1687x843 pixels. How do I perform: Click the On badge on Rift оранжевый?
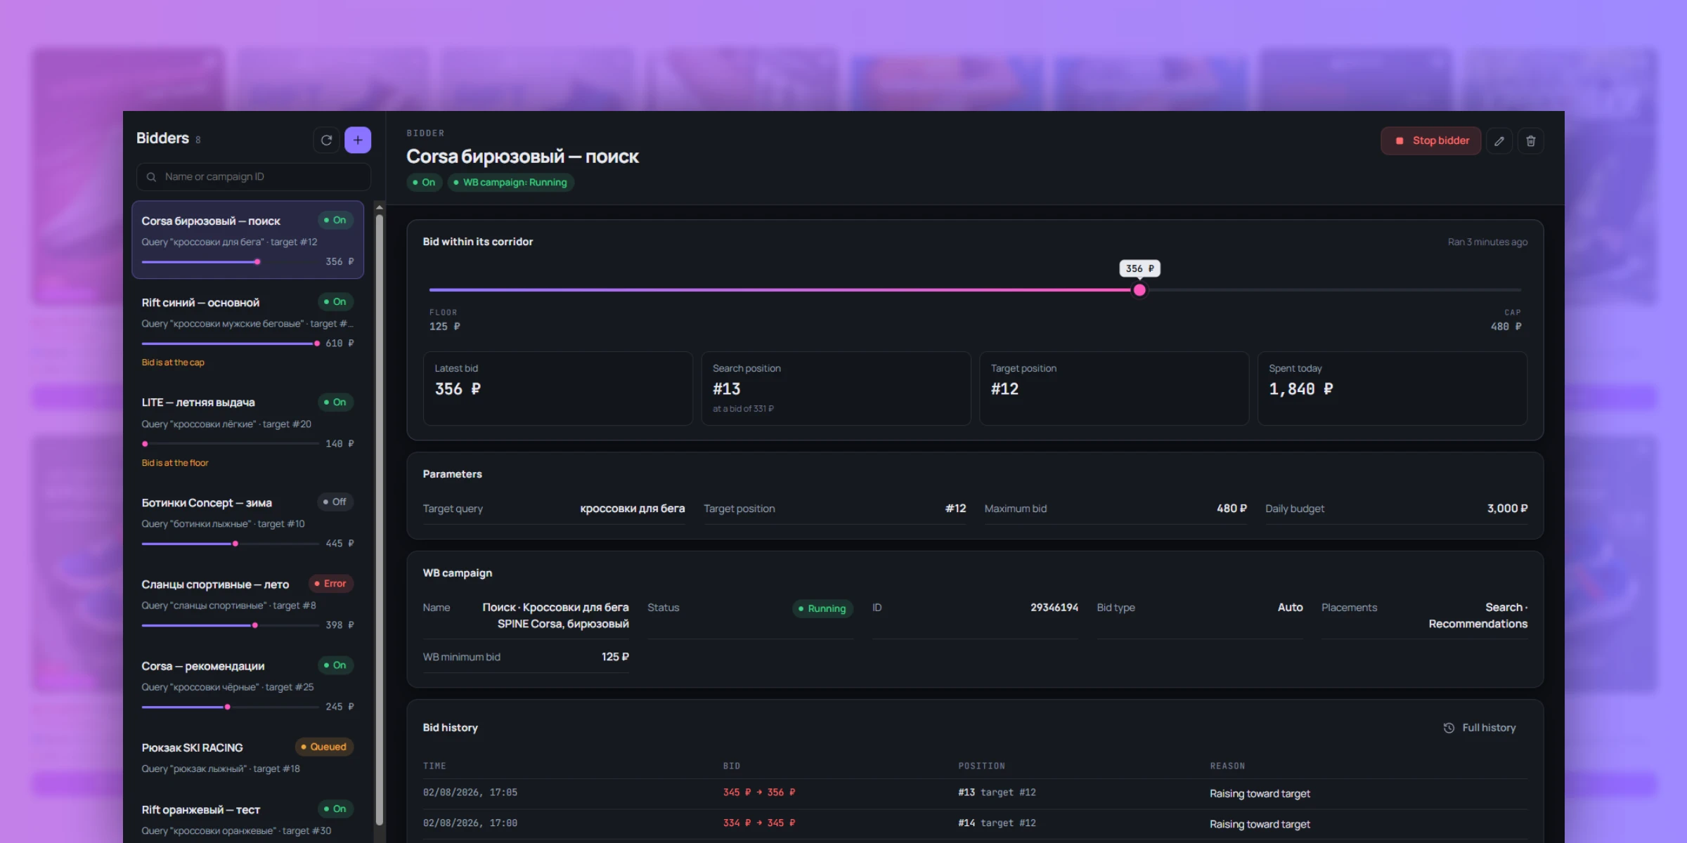click(335, 809)
